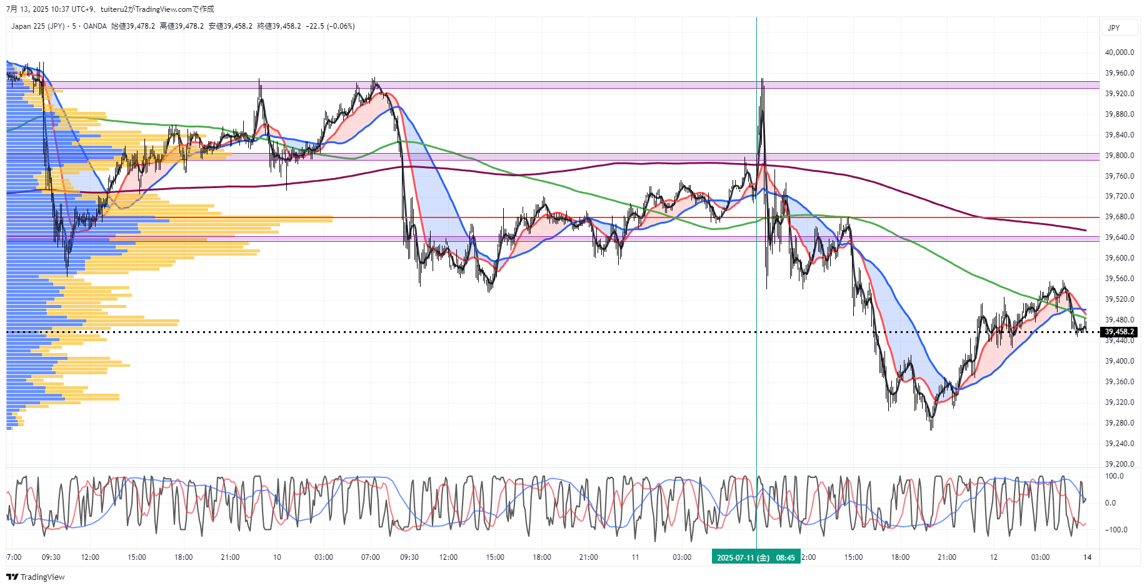Click the oscillator −100.0 scale label
Viewport: 1147px width, 588px height.
click(x=1116, y=530)
